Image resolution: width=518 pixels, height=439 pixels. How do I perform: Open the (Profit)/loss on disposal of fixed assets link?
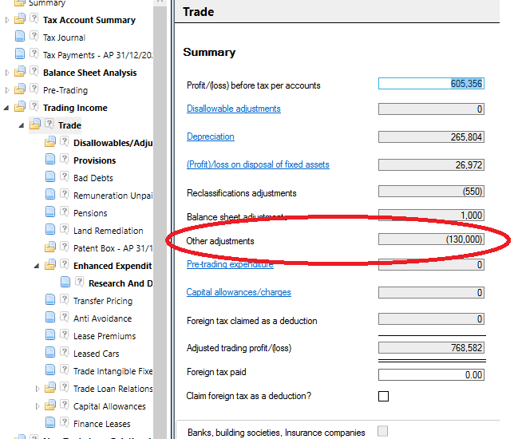tap(258, 164)
